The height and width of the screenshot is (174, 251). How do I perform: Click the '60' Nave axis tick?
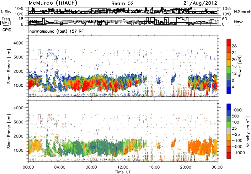click(x=225, y=19)
